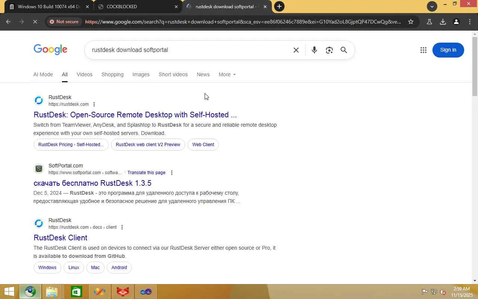Launch the green Store app in taskbar
This screenshot has width=478, height=299.
76,292
